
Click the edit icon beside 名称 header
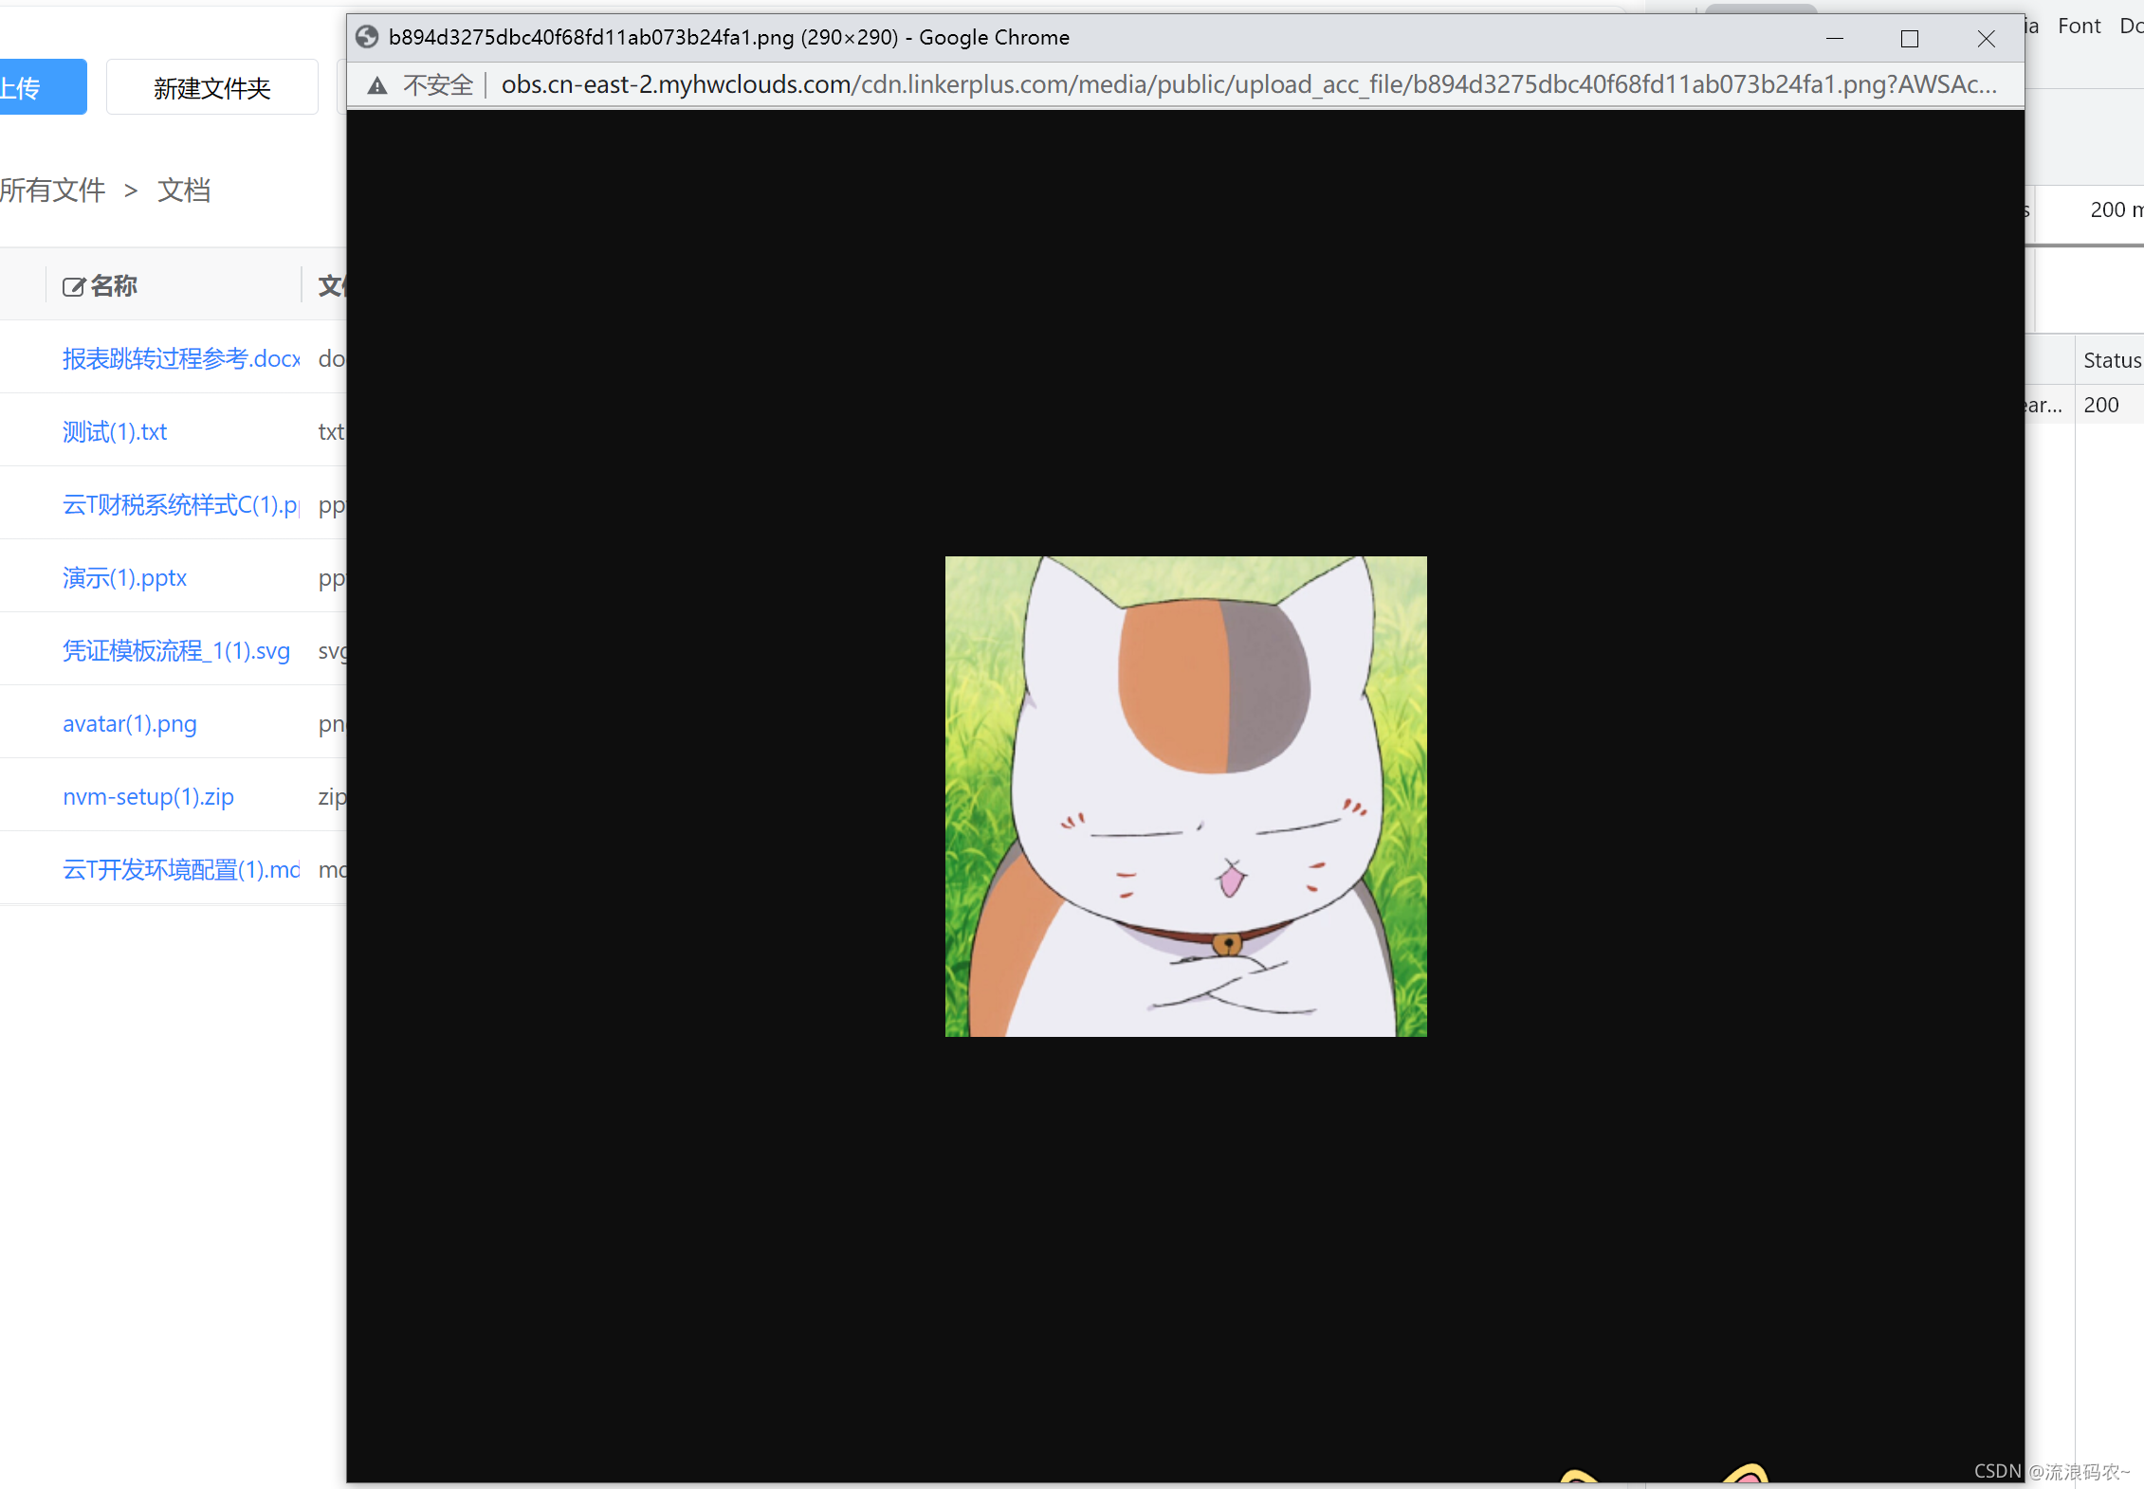pos(73,286)
